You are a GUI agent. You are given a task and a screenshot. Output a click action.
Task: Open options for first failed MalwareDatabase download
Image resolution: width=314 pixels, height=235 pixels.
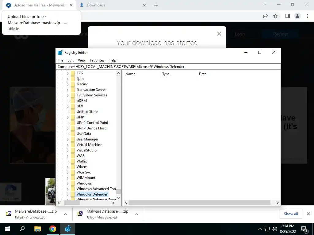pyautogui.click(x=65, y=214)
